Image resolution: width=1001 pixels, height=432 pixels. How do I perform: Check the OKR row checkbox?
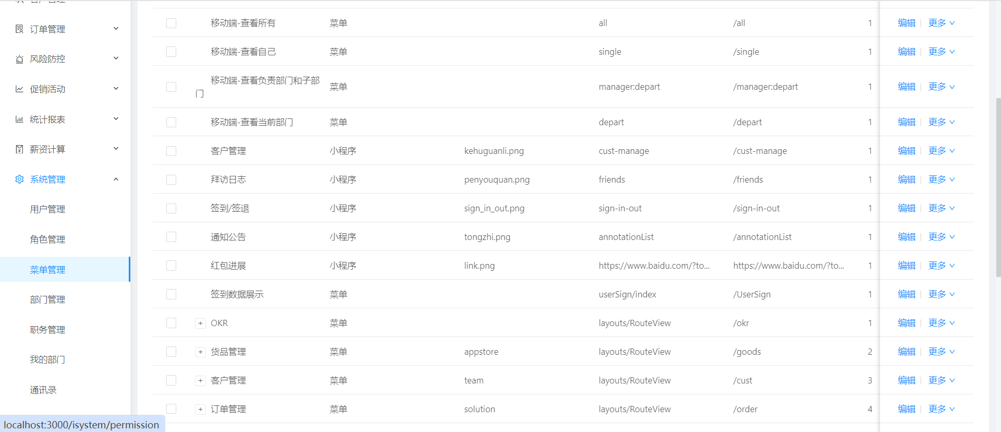click(x=171, y=323)
